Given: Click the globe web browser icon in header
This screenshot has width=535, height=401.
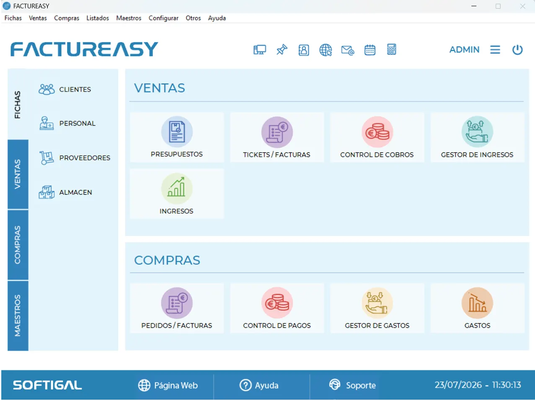Looking at the screenshot, I should point(326,50).
